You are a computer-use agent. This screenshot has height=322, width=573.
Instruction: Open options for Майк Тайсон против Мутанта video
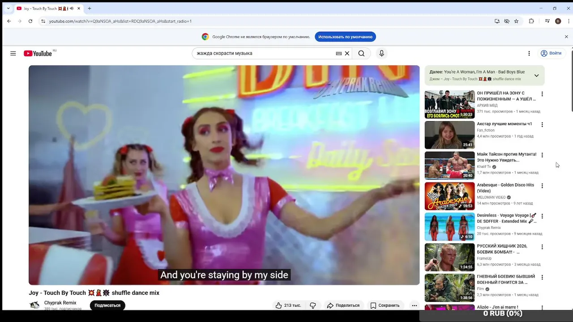point(542,155)
